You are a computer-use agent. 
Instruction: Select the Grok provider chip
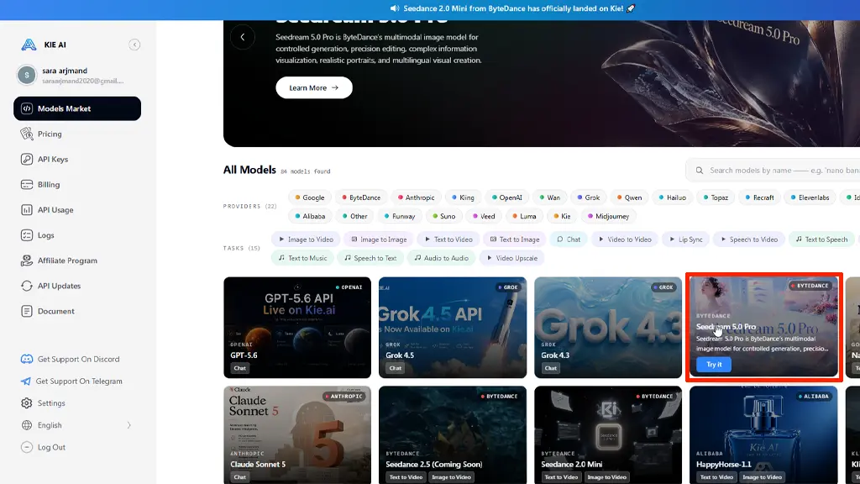coord(589,197)
